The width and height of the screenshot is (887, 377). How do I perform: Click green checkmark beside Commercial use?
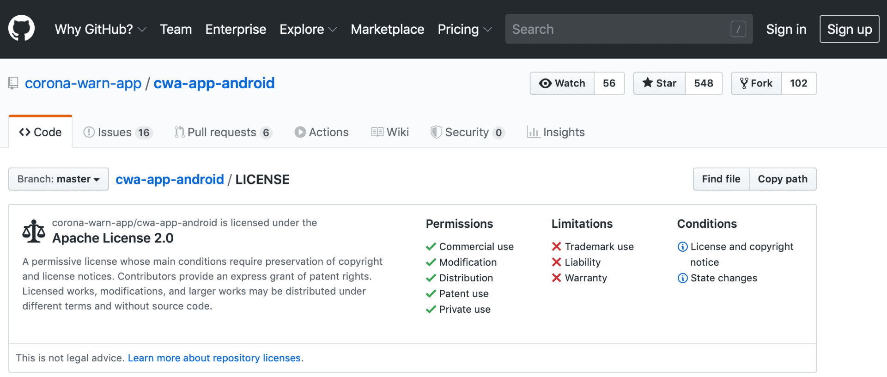[431, 247]
